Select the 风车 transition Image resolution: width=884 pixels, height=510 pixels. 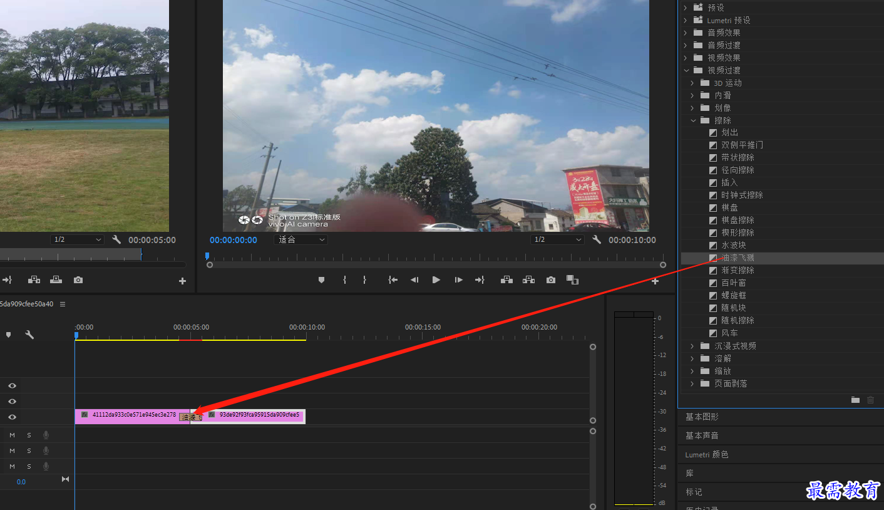coord(729,333)
